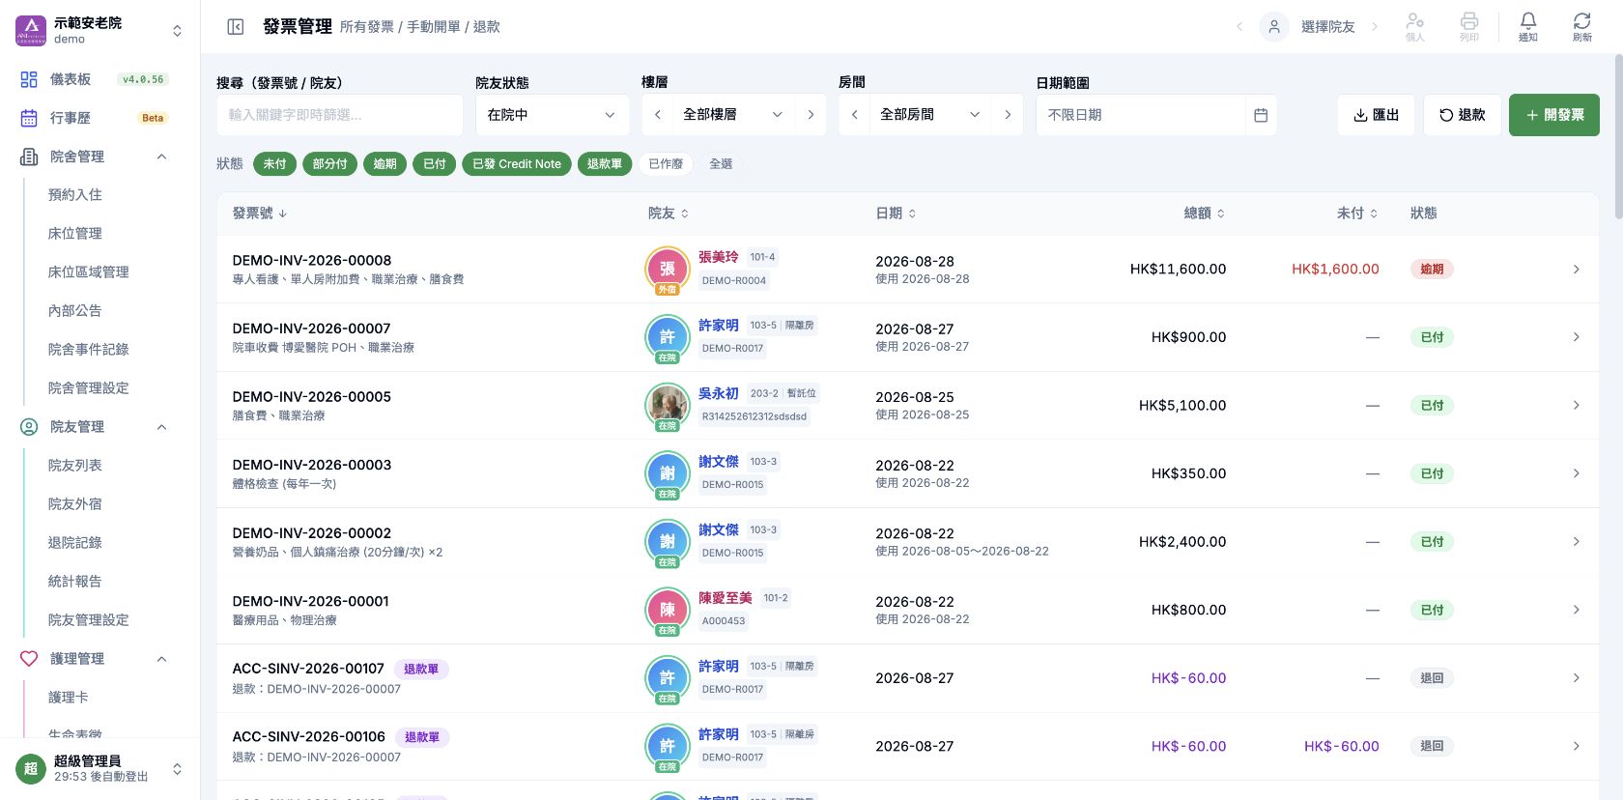The height and width of the screenshot is (800, 1623).
Task: Click green 開發票 button
Action: pos(1554,115)
